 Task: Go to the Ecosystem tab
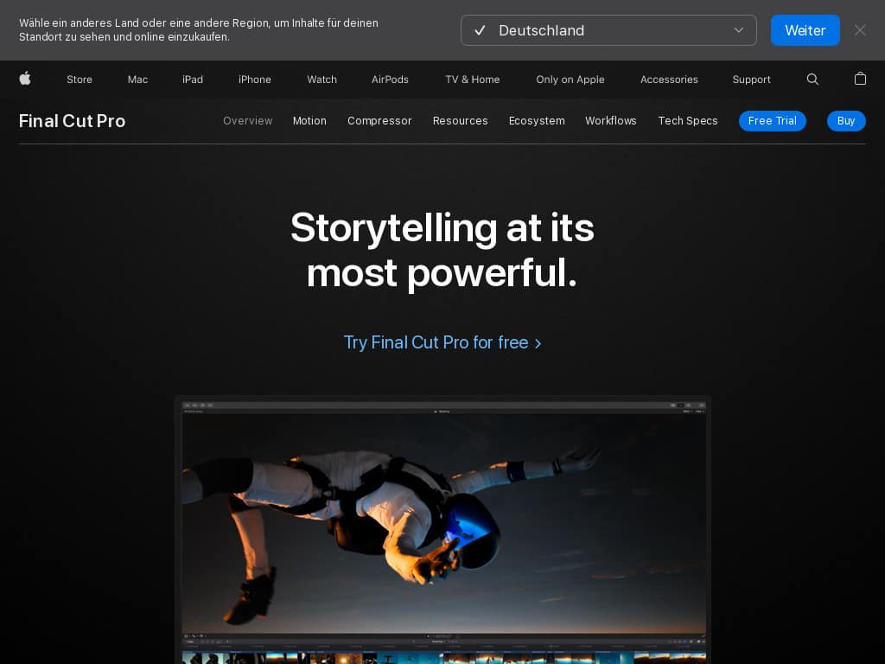(x=537, y=121)
